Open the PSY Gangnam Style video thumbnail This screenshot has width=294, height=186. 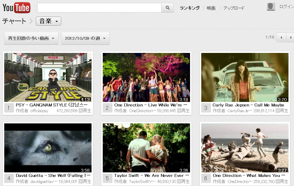coord(48,77)
